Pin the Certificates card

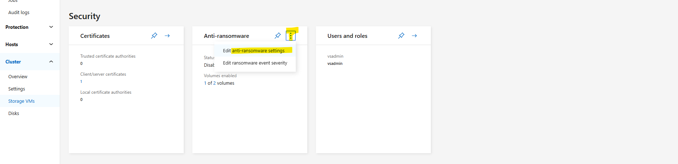[154, 36]
